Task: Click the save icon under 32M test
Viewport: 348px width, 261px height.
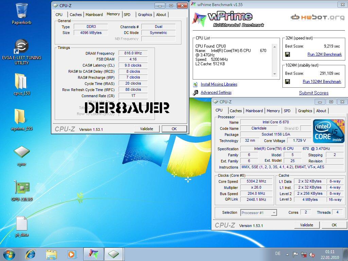Action: click(x=288, y=54)
